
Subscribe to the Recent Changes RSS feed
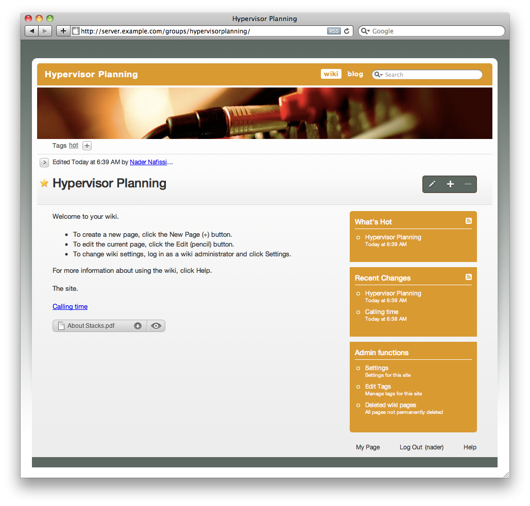(x=469, y=277)
